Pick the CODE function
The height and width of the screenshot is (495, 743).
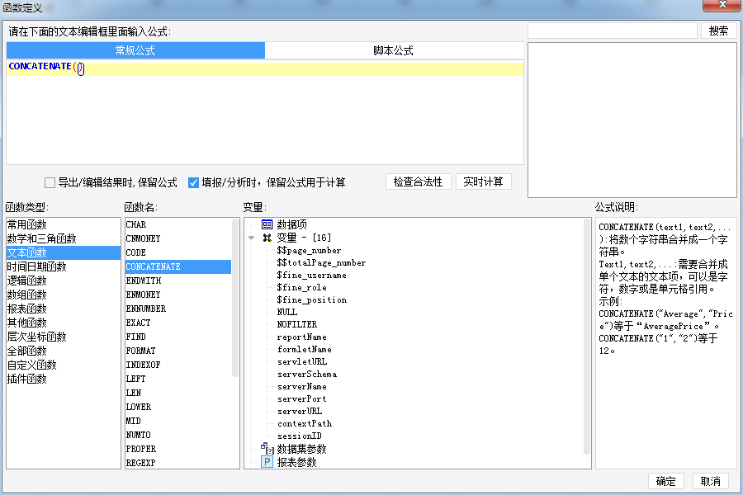pos(178,252)
